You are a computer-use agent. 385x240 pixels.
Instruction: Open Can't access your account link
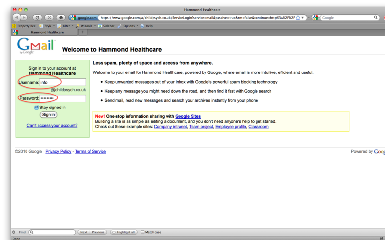pyautogui.click(x=52, y=125)
